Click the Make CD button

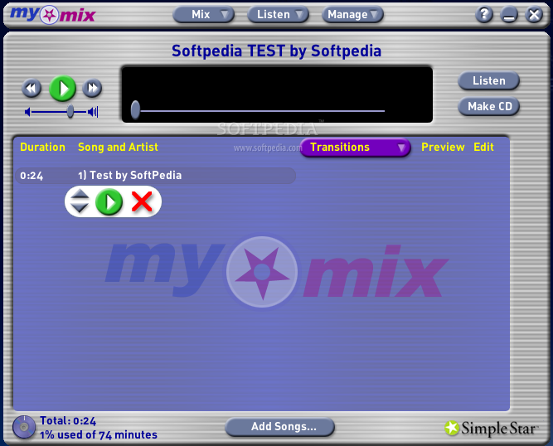[489, 106]
